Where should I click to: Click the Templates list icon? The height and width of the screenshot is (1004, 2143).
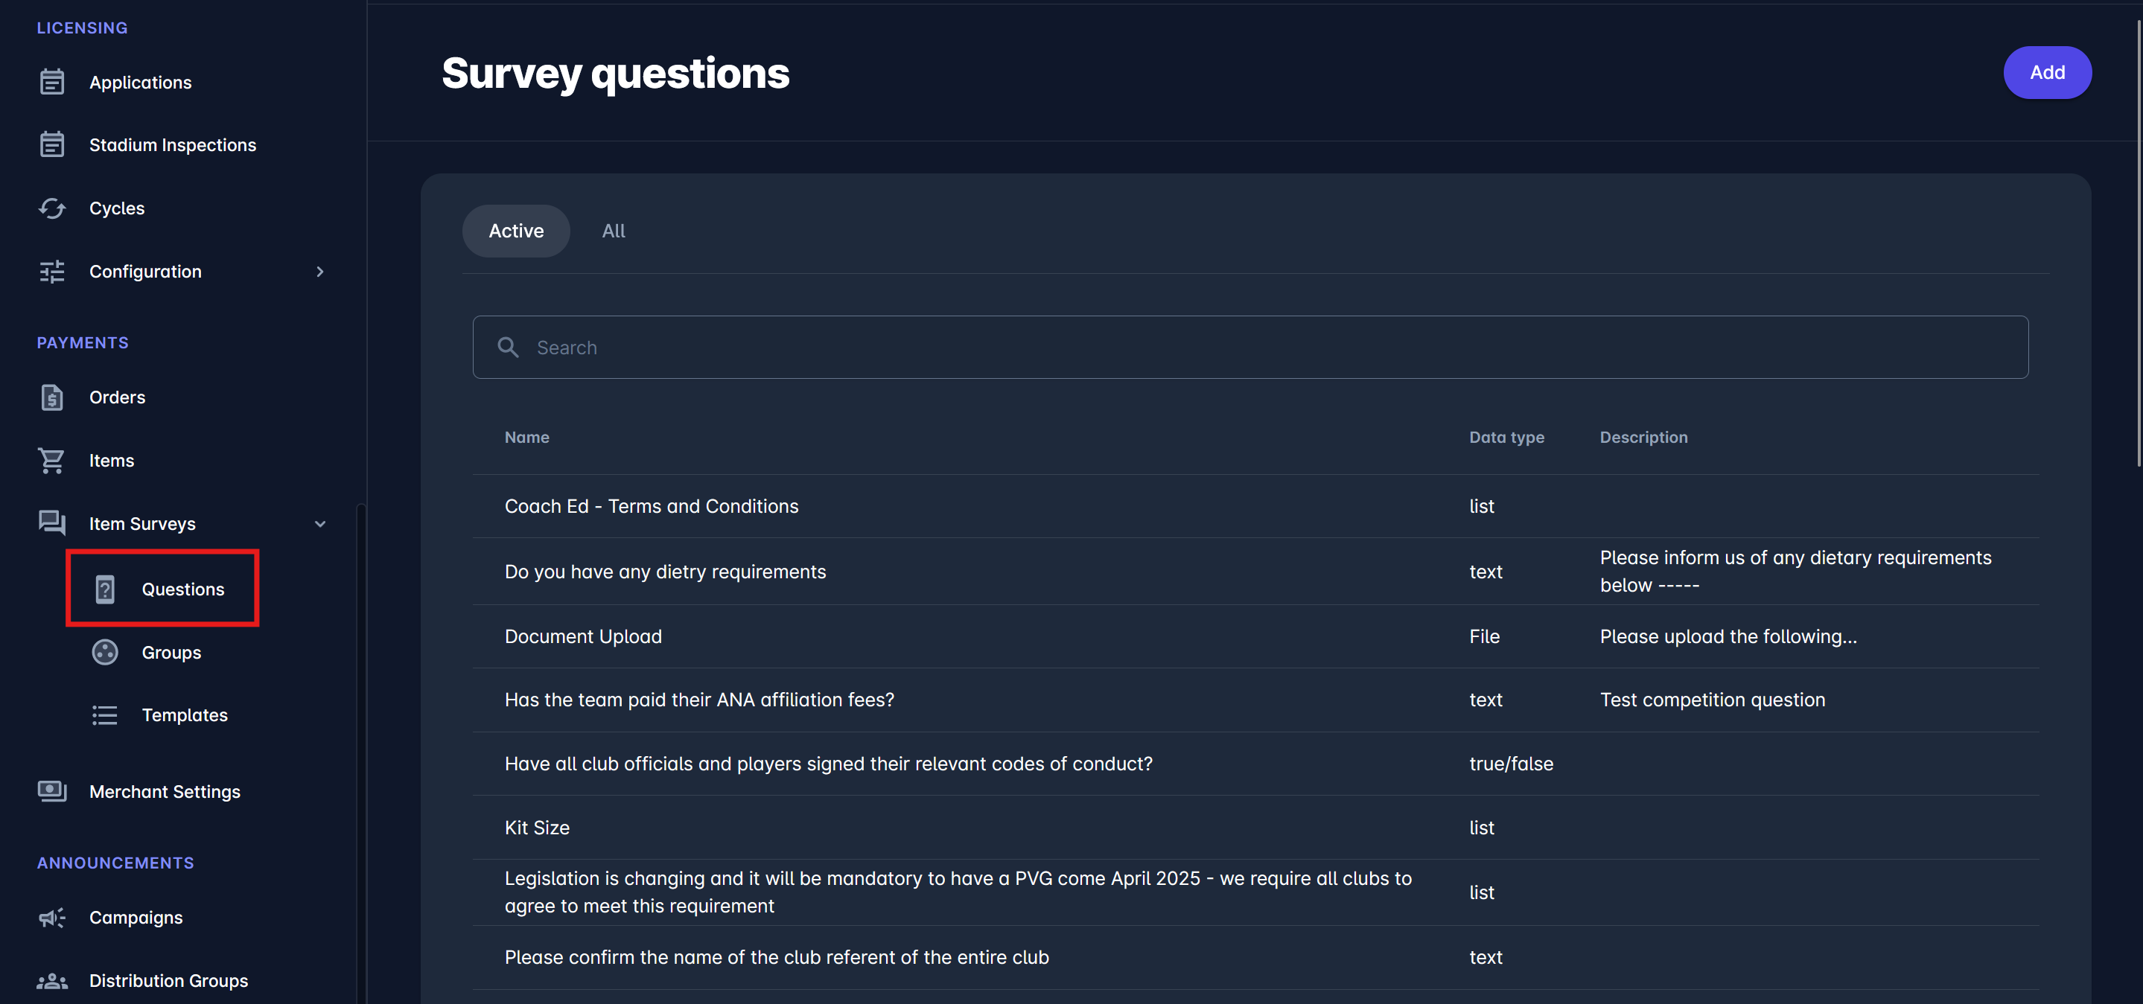coord(105,715)
